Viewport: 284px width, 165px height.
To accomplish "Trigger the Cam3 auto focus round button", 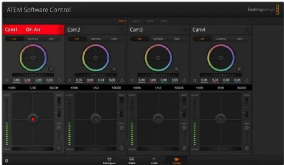I will (184, 148).
